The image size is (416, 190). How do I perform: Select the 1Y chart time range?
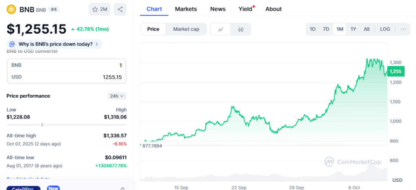point(353,29)
